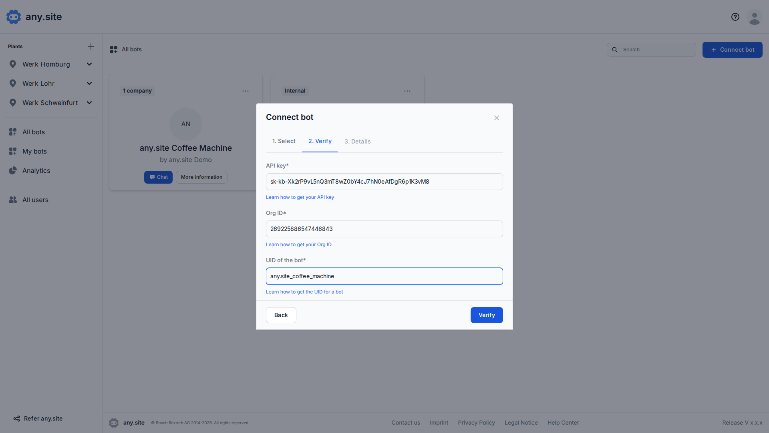Switch to the 1. Select step tab
The width and height of the screenshot is (769, 433).
(284, 141)
